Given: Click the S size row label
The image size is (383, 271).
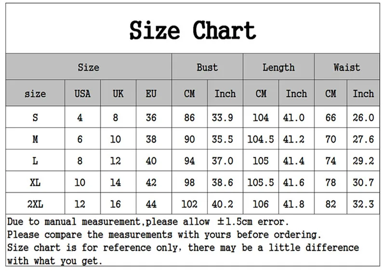Looking at the screenshot, I should click(x=35, y=117).
